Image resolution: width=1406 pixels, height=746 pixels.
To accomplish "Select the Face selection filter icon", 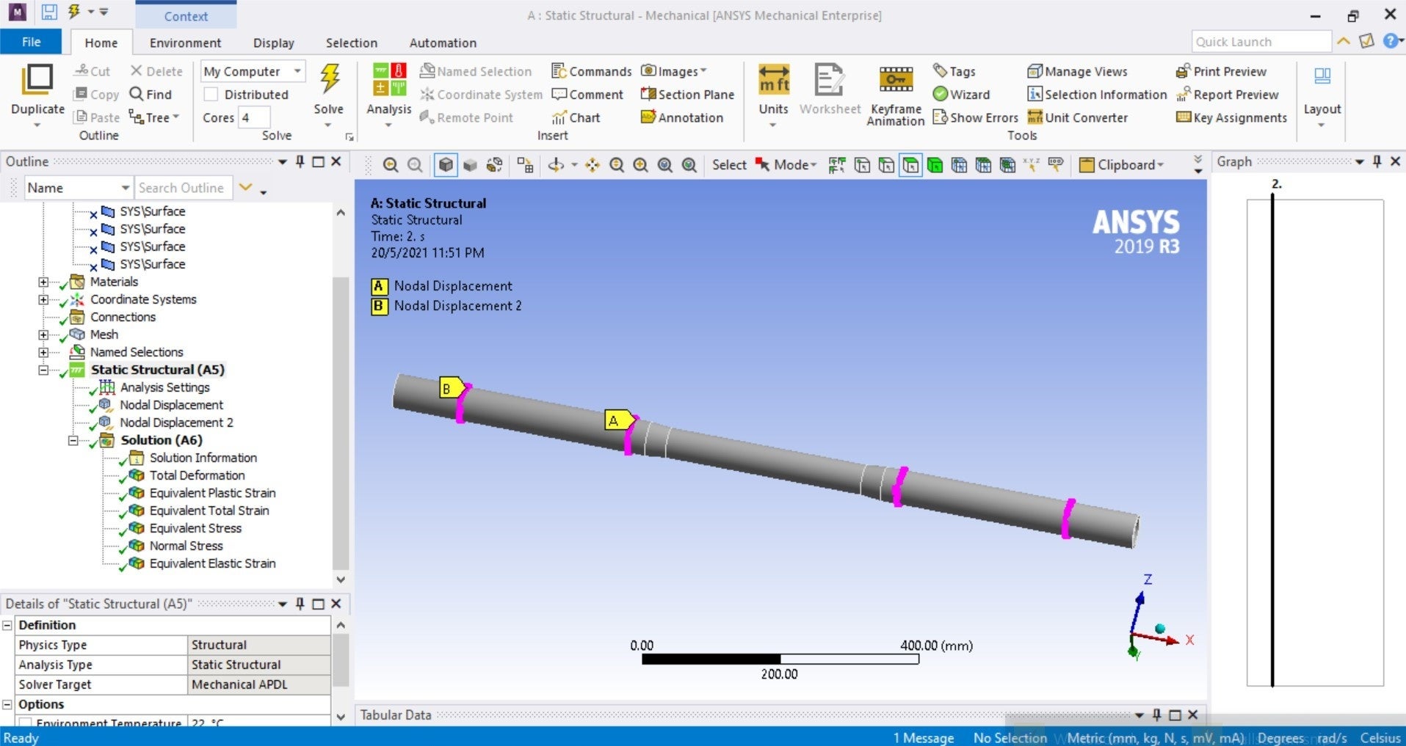I will click(910, 165).
